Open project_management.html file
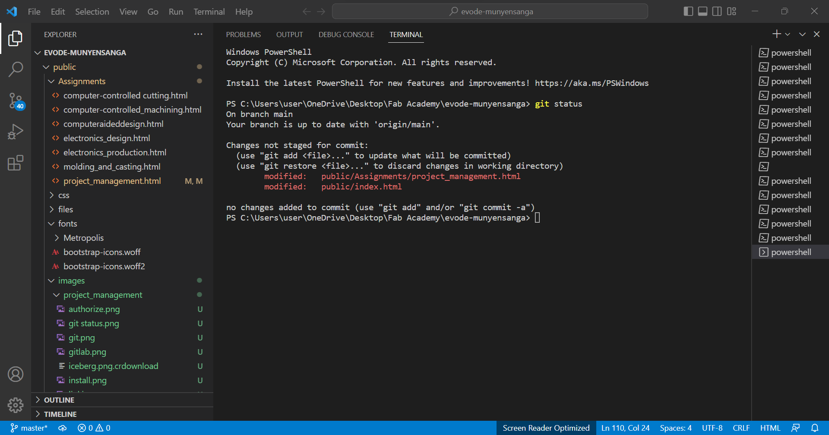Viewport: 829px width, 435px height. (x=122, y=181)
